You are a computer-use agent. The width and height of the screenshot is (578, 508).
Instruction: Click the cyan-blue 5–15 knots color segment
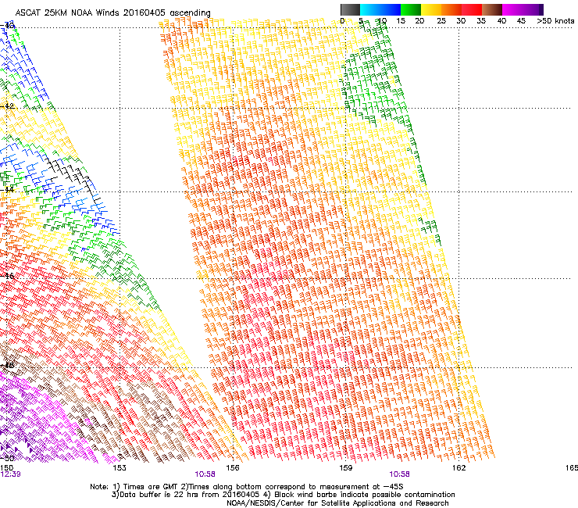pyautogui.click(x=380, y=9)
